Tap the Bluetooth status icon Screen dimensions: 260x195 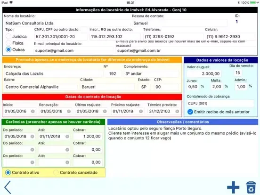pyautogui.click(x=239, y=2)
